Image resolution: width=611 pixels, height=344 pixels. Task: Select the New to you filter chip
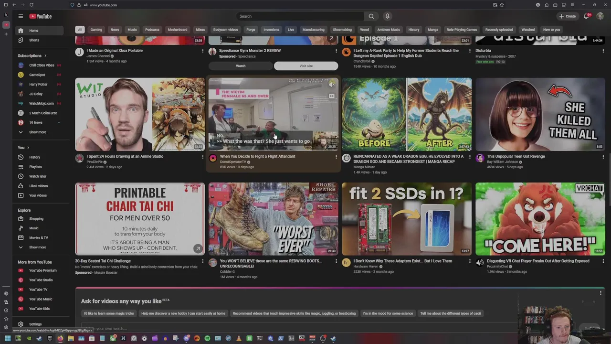[x=551, y=30]
